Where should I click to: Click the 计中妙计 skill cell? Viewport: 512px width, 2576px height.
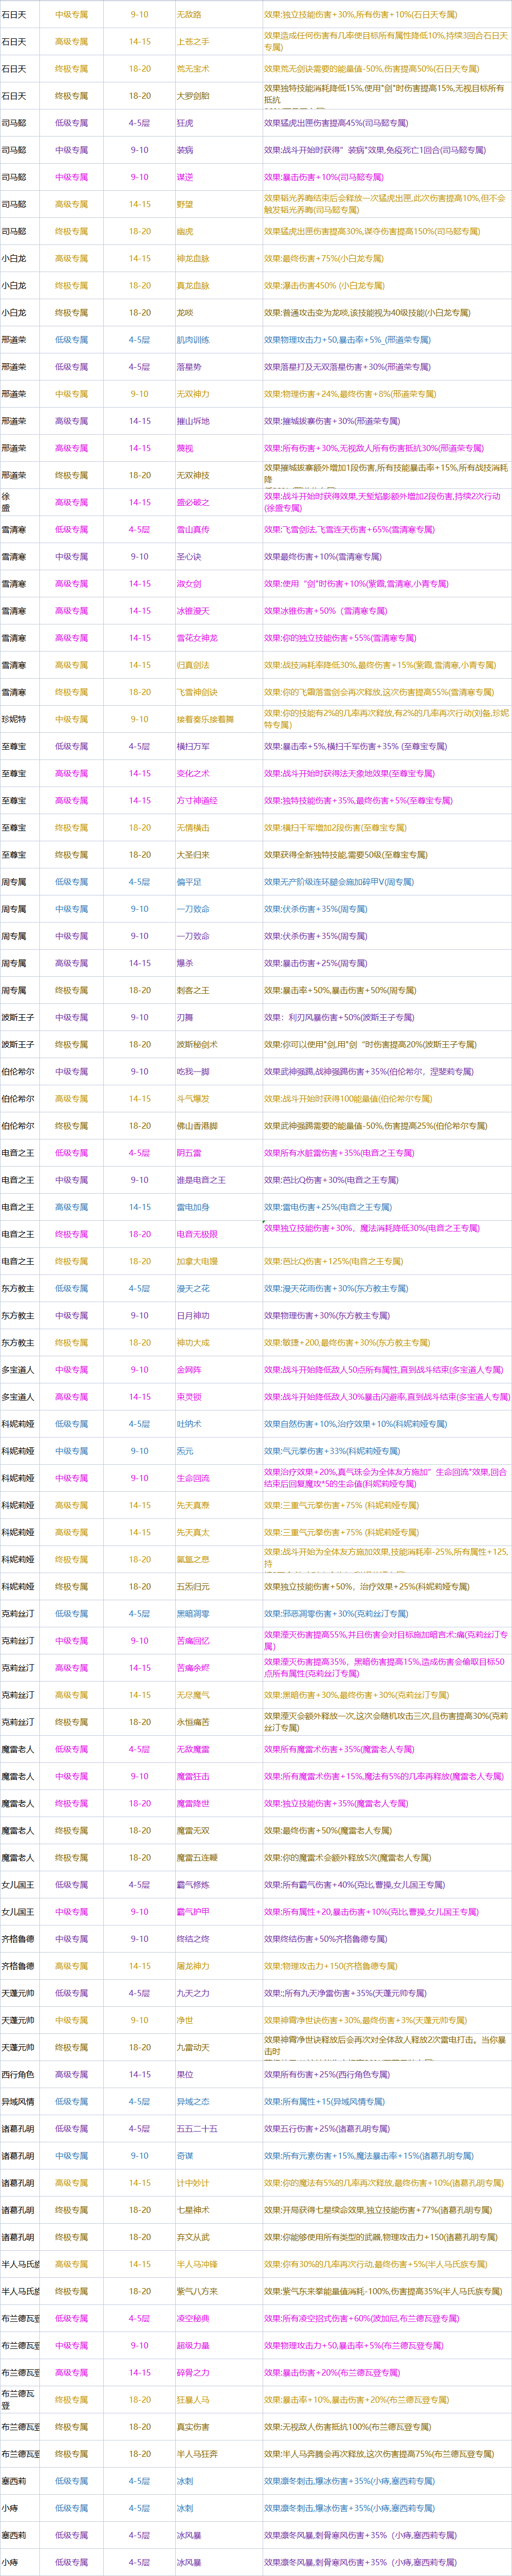pyautogui.click(x=193, y=2182)
